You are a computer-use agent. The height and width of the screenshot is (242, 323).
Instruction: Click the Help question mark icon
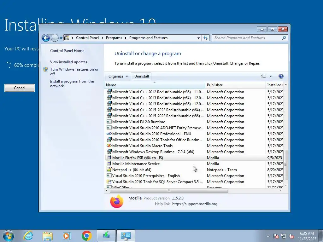(x=281, y=76)
